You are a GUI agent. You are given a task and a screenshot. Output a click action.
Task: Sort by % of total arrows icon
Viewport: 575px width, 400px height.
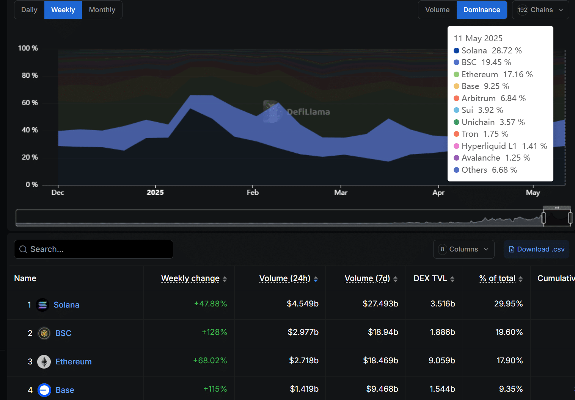point(521,279)
